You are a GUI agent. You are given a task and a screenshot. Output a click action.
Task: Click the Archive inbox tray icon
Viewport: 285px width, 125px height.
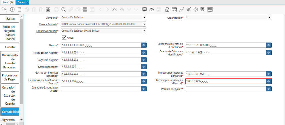pos(152,9)
